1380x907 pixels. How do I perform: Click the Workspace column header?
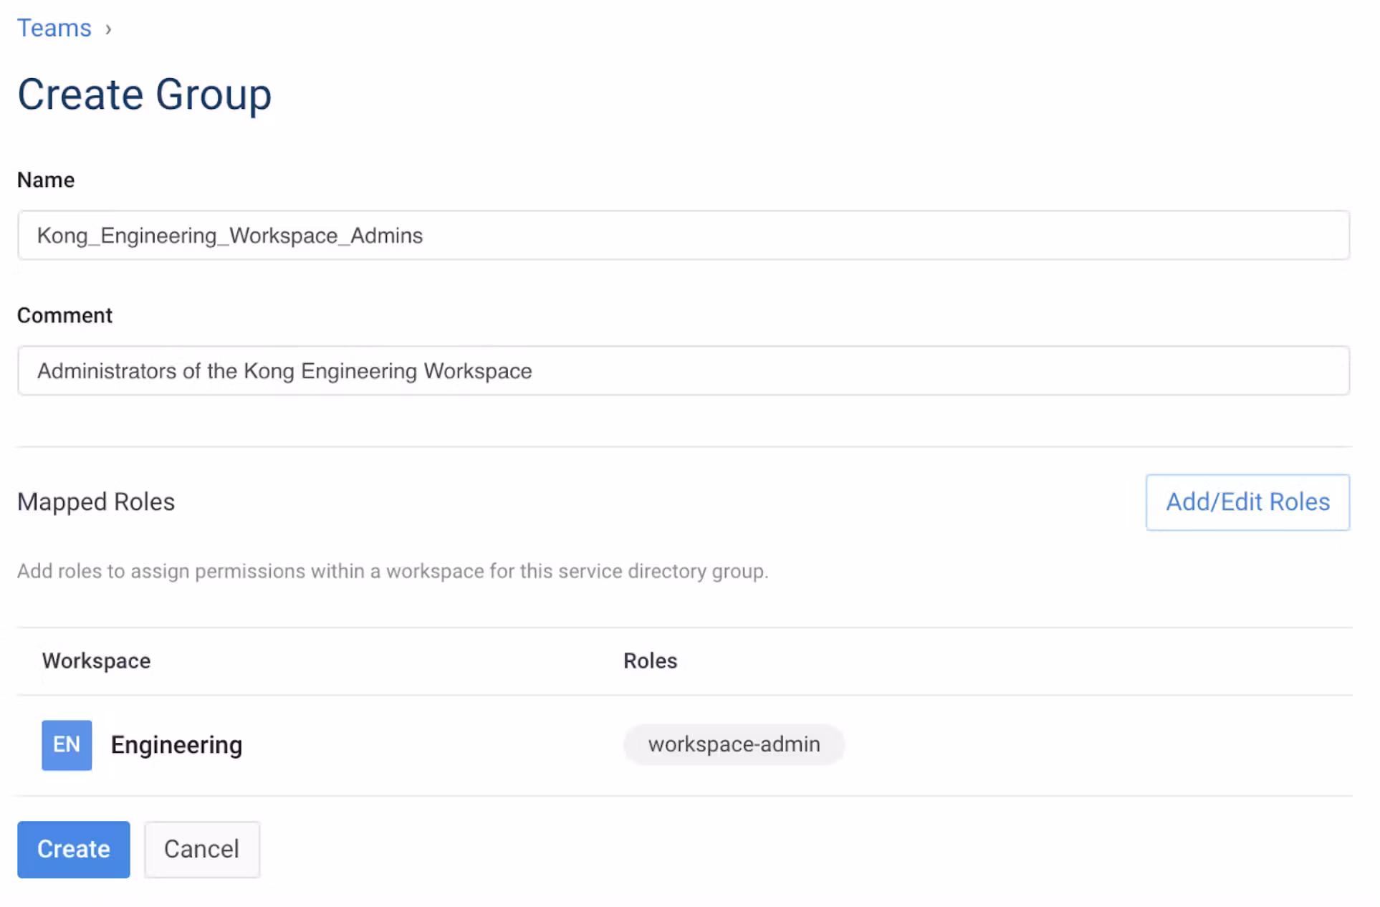96,661
